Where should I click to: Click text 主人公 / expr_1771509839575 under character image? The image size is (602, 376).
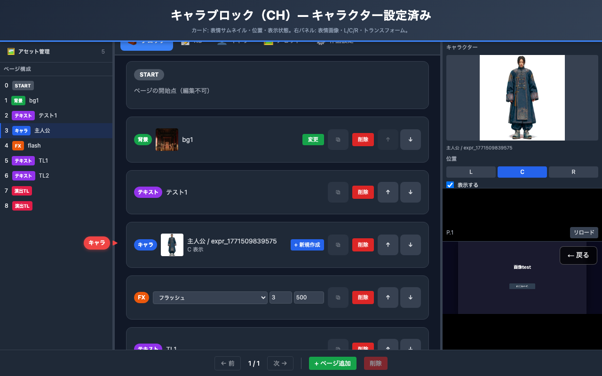tap(479, 148)
